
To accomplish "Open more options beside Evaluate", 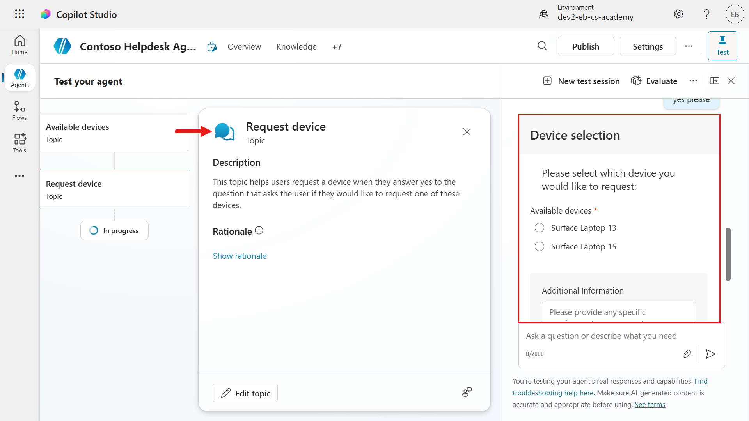I will click(693, 81).
